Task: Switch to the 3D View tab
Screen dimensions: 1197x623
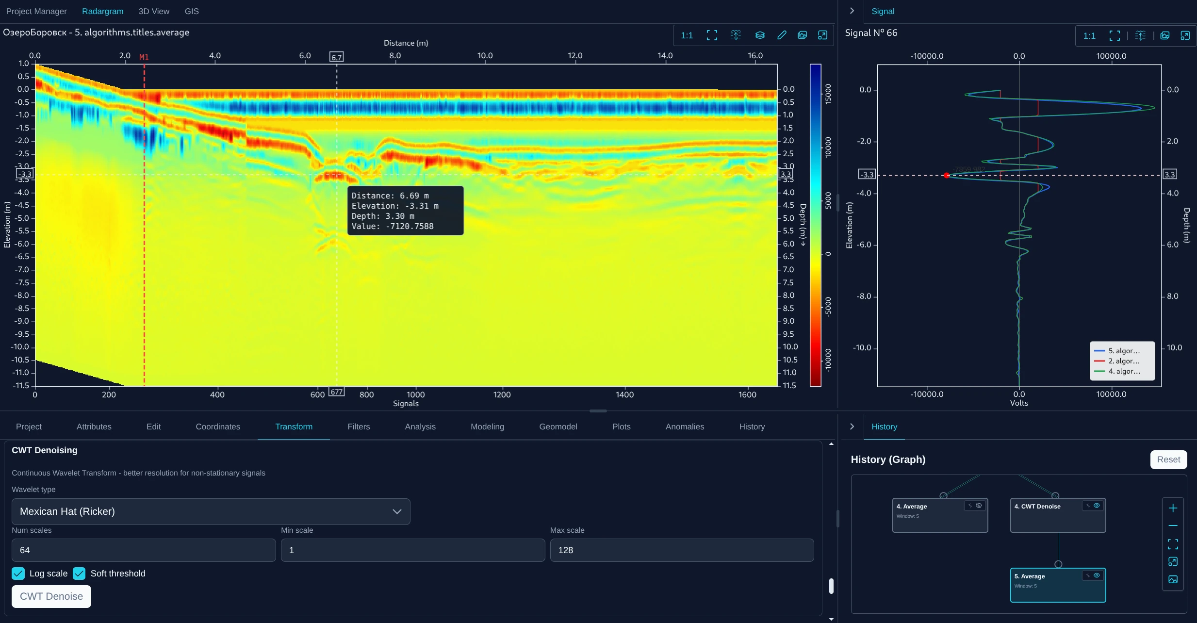Action: tap(154, 11)
